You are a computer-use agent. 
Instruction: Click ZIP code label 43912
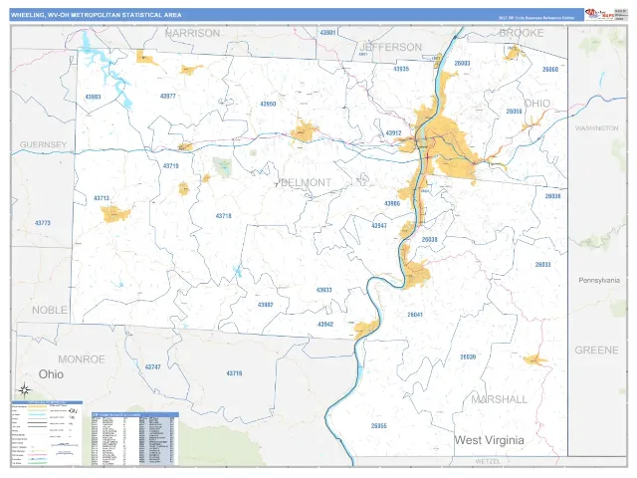tap(393, 132)
